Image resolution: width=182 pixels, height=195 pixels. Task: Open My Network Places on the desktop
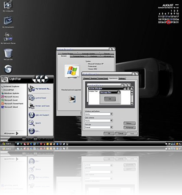click(x=8, y=38)
